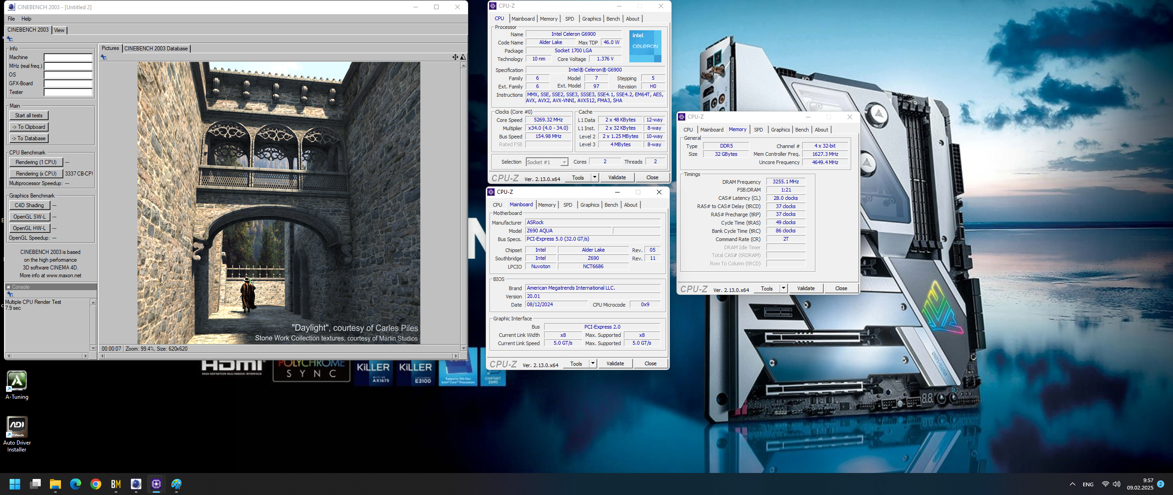Open Task View on the taskbar
The height and width of the screenshot is (495, 1173).
35,484
